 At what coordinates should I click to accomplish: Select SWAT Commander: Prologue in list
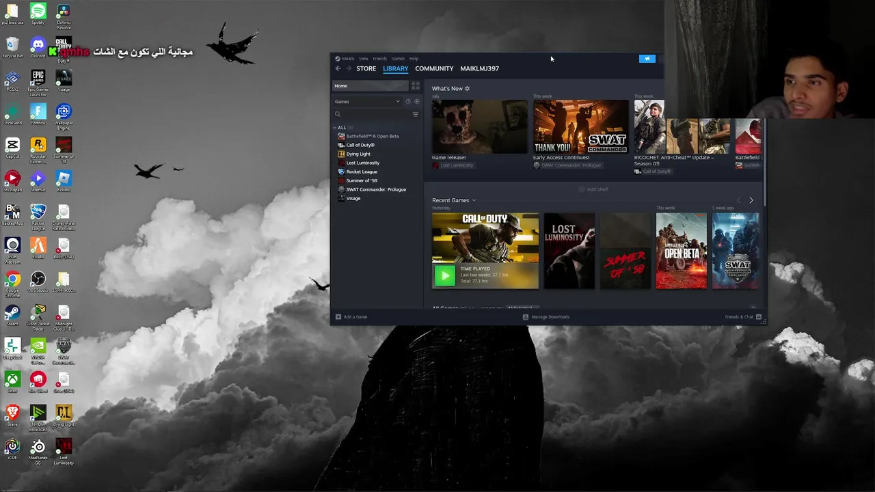[376, 189]
